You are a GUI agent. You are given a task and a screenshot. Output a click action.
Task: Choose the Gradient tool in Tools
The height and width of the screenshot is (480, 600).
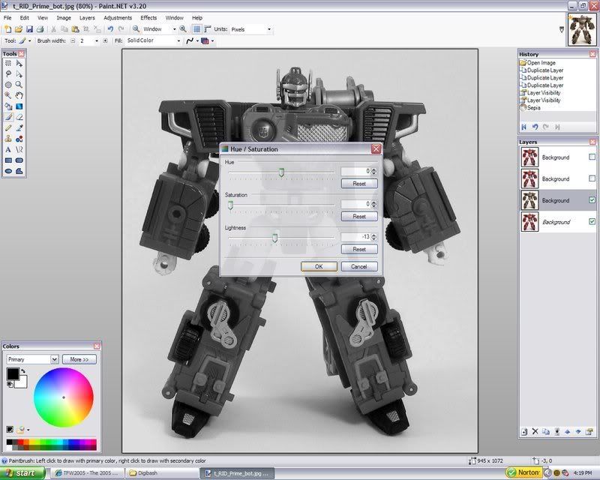19,106
